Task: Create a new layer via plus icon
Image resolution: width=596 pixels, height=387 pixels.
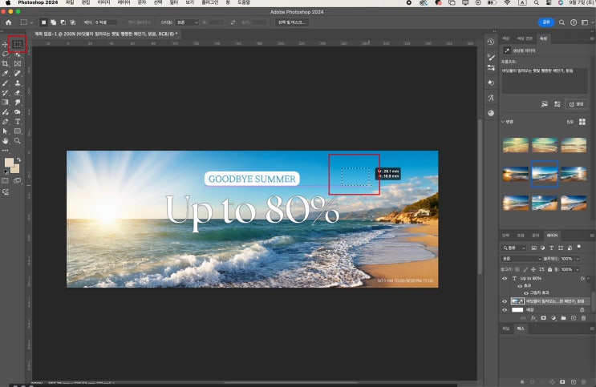Action: tap(574, 318)
